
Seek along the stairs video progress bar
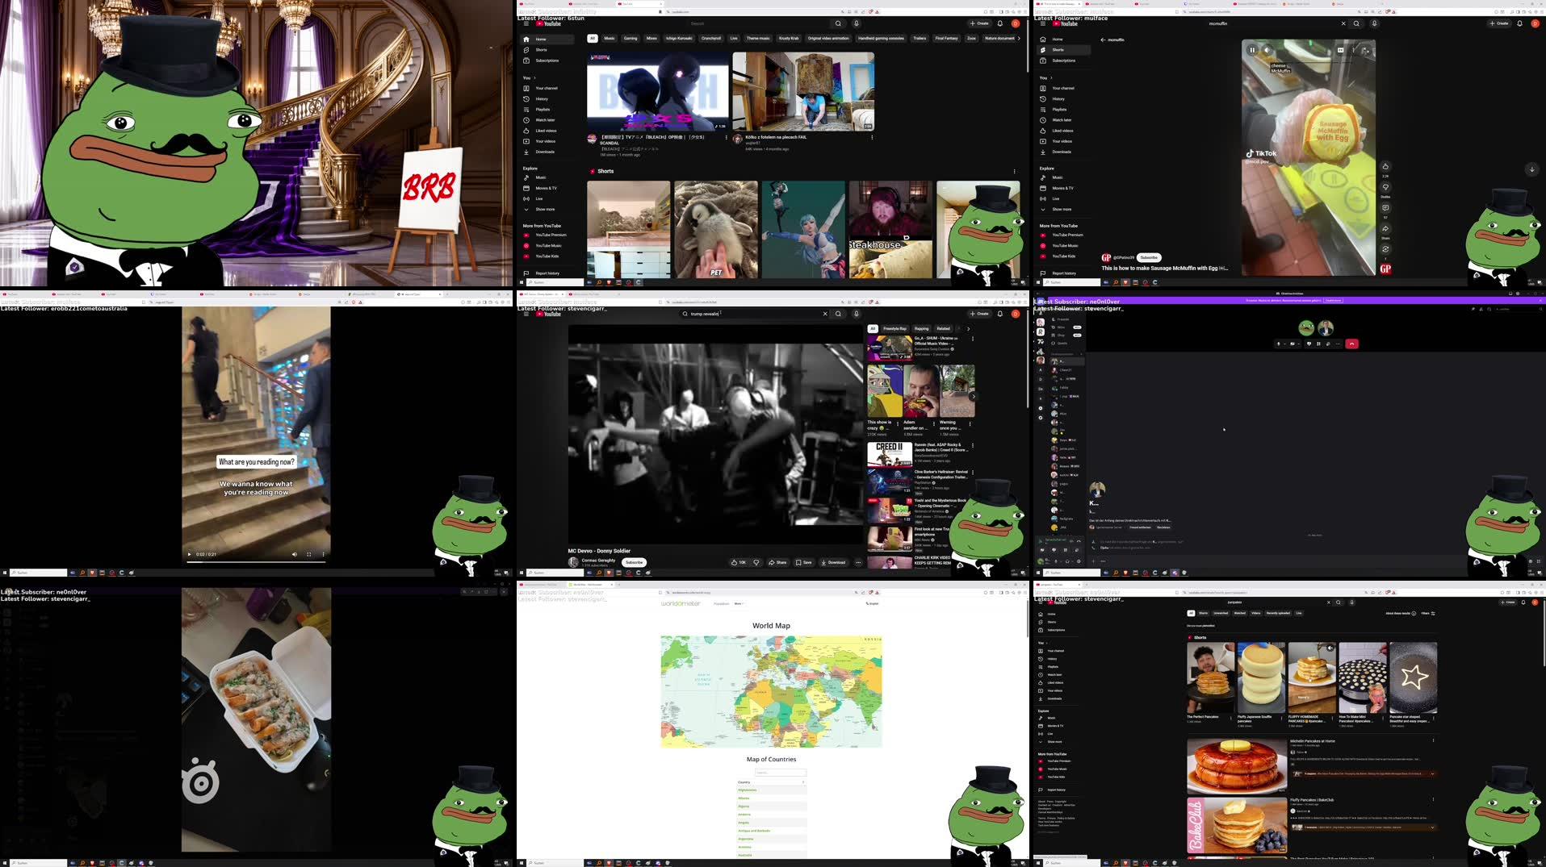tap(256, 562)
